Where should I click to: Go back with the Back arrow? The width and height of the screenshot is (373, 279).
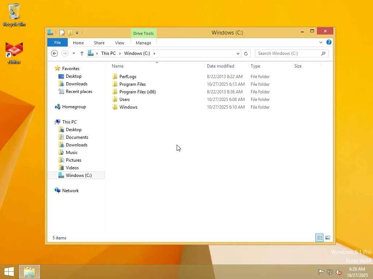click(x=55, y=53)
